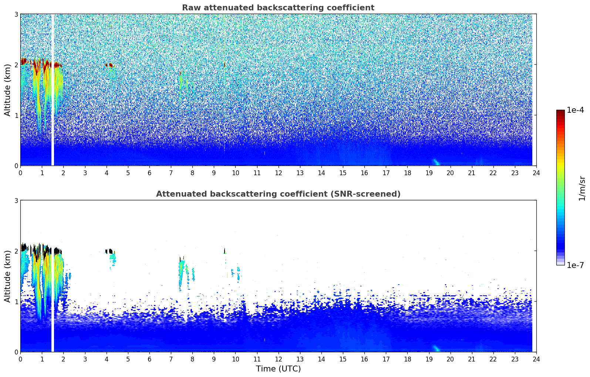The image size is (590, 377).
Task: Click the colorbar's '1e-7' minimum label
Action: pos(575,265)
